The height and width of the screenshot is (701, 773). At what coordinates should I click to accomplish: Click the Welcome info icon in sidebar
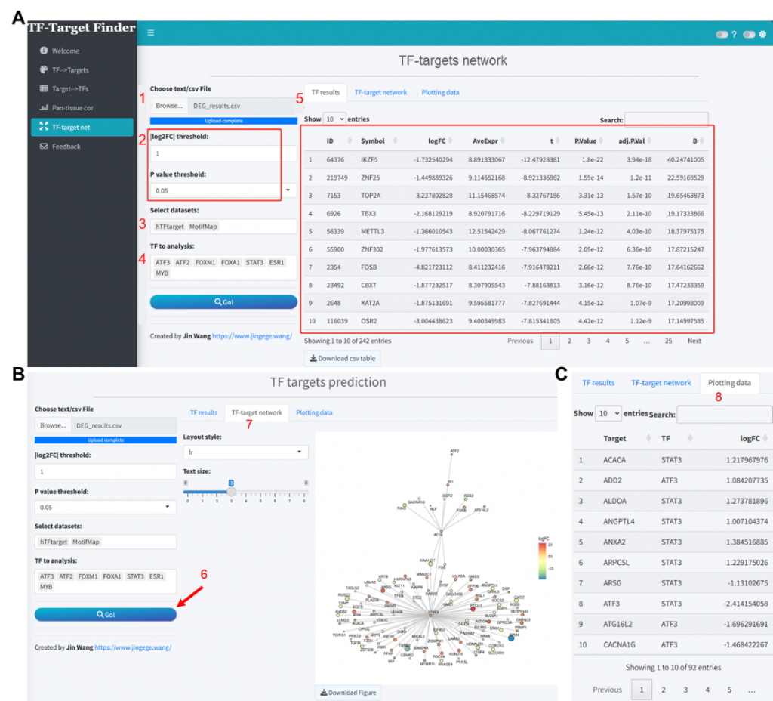[44, 51]
